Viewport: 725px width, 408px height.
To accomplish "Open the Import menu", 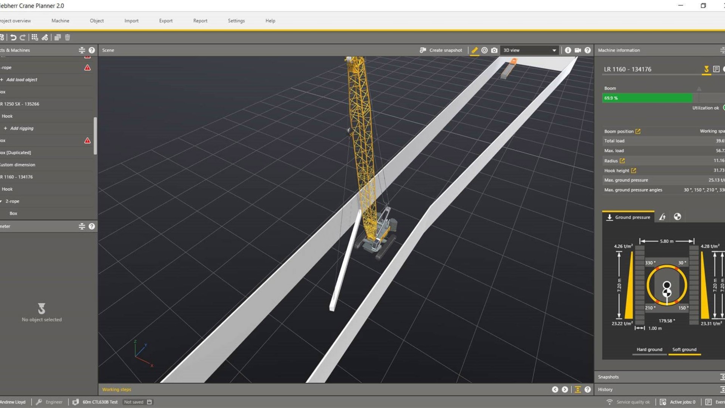I will click(x=131, y=21).
